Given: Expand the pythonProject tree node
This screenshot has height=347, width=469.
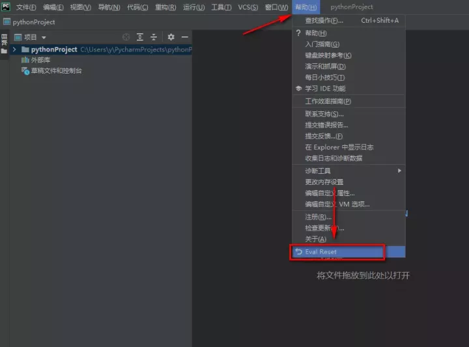Looking at the screenshot, I should pos(14,49).
